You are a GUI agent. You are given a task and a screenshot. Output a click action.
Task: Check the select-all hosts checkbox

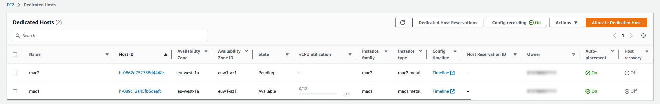click(x=15, y=54)
